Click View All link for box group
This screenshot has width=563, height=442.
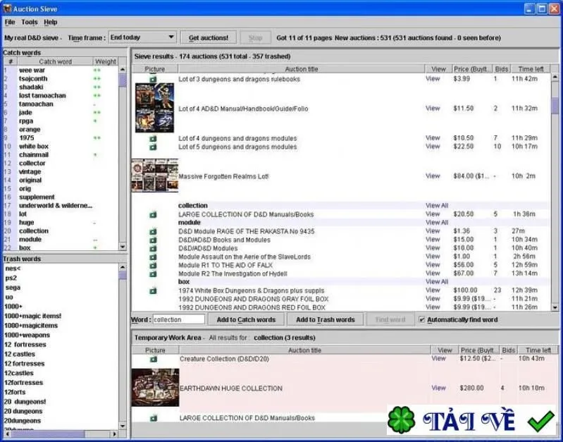click(437, 282)
